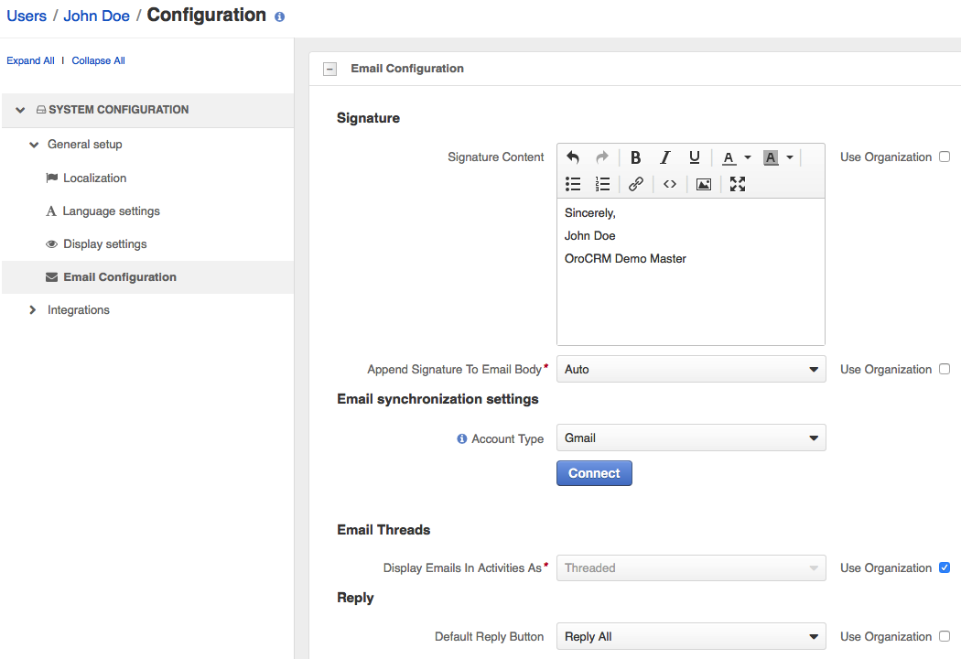961x659 pixels.
Task: Click inside the signature content text area
Action: click(x=691, y=272)
